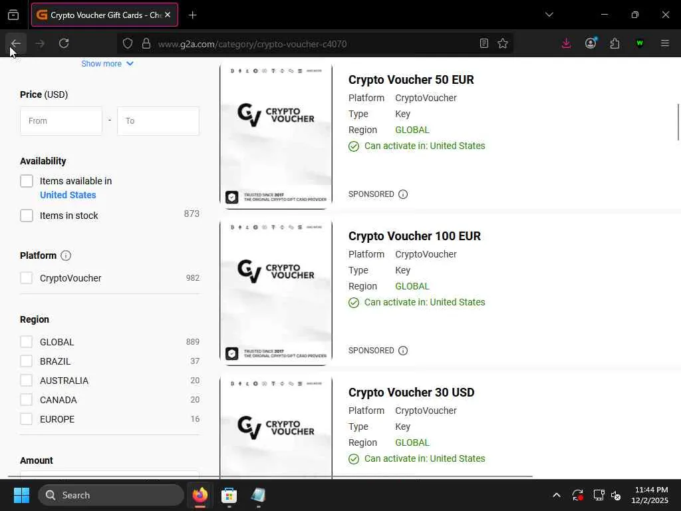This screenshot has height=511, width=681.
Task: Open Firefox account icon
Action: [591, 43]
